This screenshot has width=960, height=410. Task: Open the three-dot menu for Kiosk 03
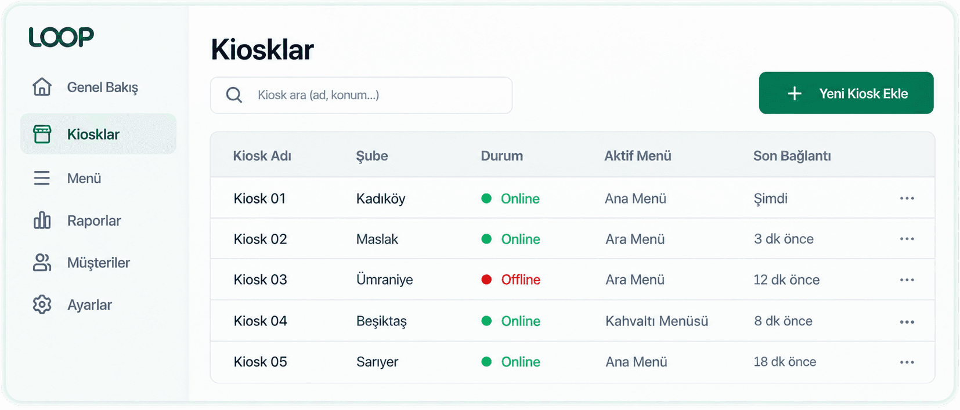pos(907,280)
